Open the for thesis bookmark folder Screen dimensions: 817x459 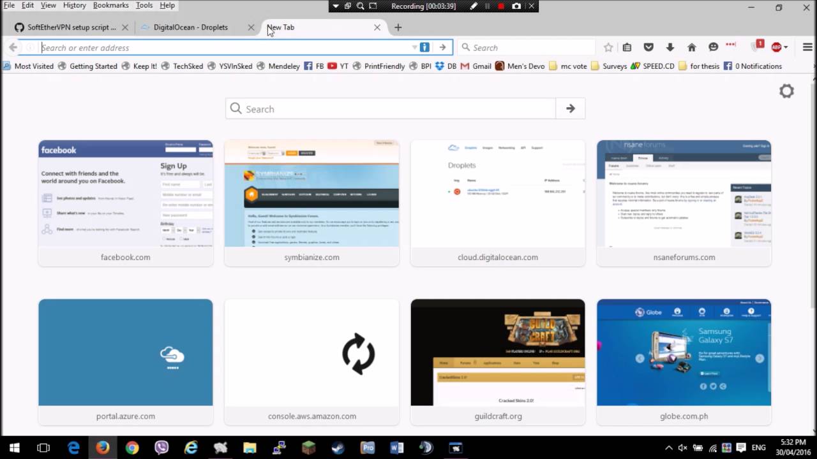pyautogui.click(x=699, y=66)
